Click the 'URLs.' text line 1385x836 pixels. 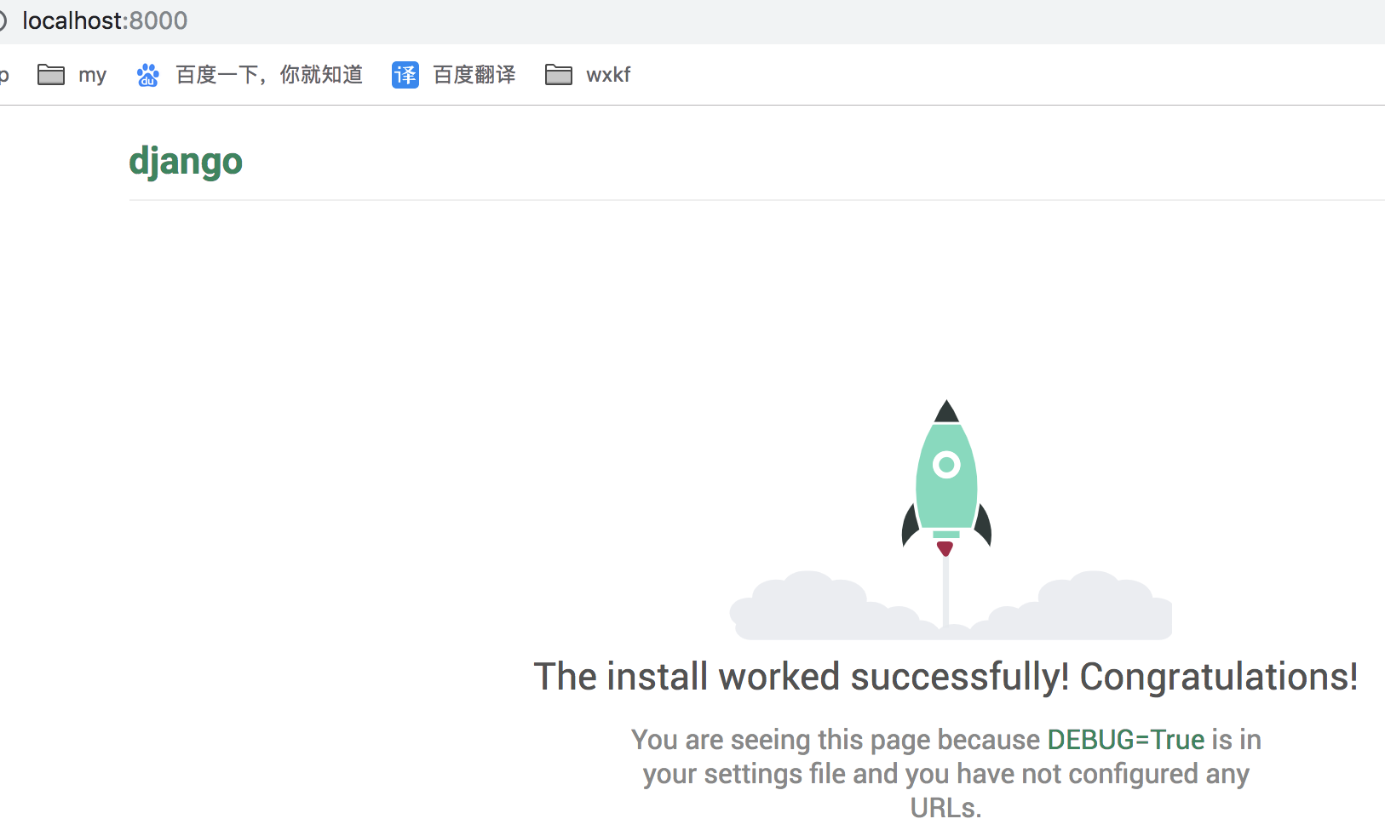point(946,808)
